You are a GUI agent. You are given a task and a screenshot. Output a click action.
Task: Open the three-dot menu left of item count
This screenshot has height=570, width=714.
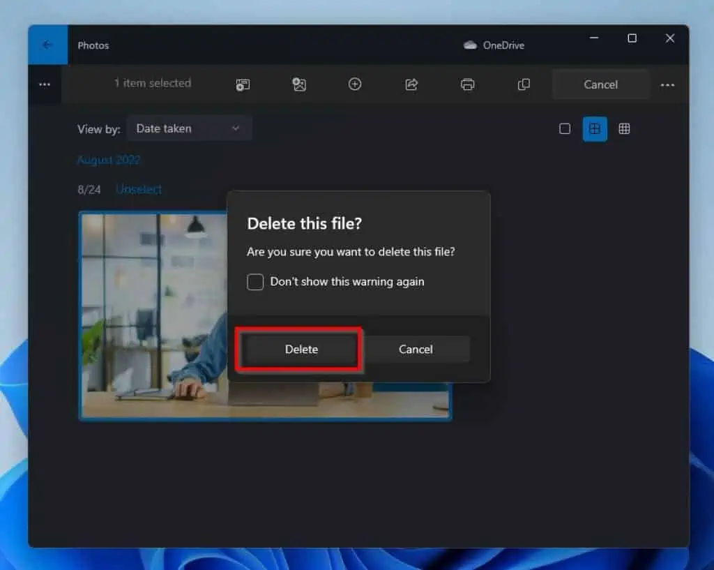[45, 84]
